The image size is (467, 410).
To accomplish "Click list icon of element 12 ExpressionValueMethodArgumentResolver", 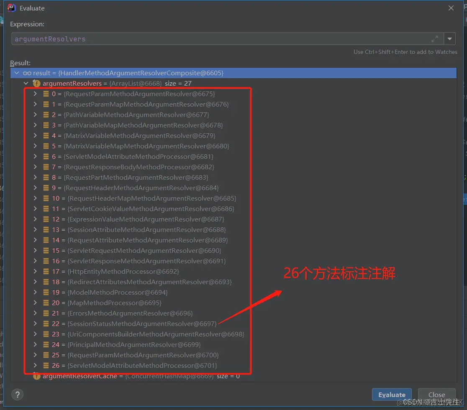I will (x=46, y=219).
